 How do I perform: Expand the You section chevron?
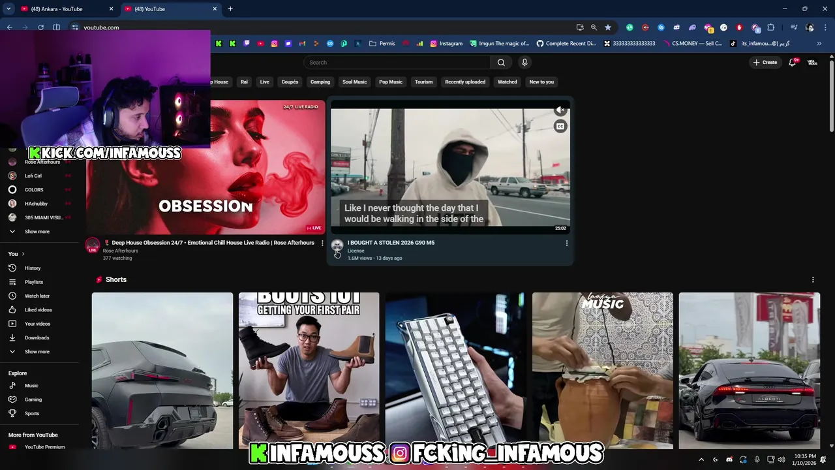(x=23, y=254)
